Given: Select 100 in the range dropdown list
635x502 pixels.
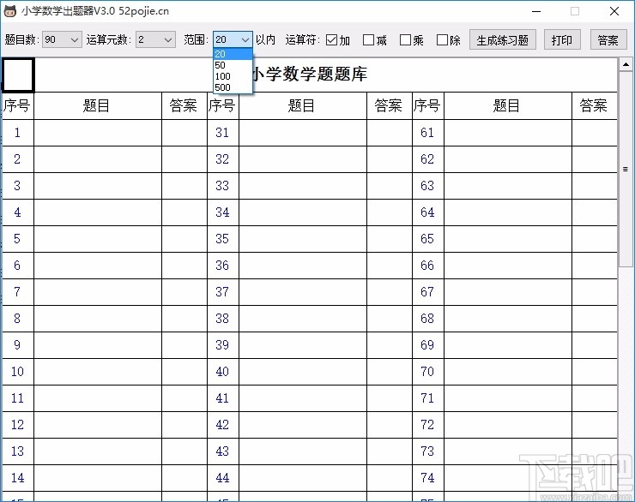Looking at the screenshot, I should tap(233, 76).
